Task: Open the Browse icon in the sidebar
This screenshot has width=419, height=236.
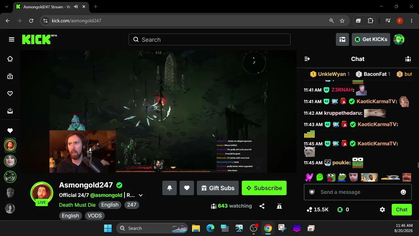Action: click(10, 76)
